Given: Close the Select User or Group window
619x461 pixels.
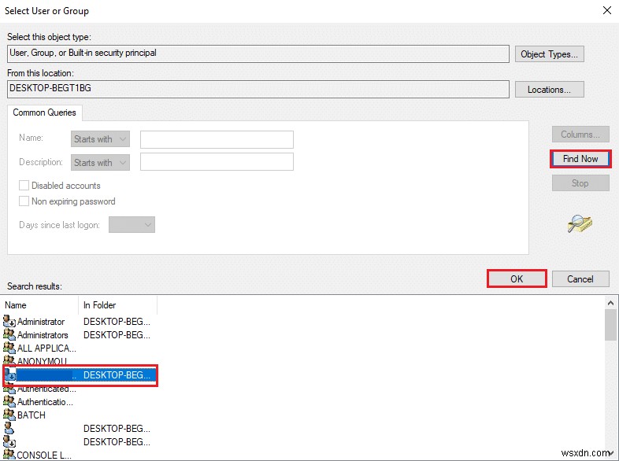Looking at the screenshot, I should point(607,10).
